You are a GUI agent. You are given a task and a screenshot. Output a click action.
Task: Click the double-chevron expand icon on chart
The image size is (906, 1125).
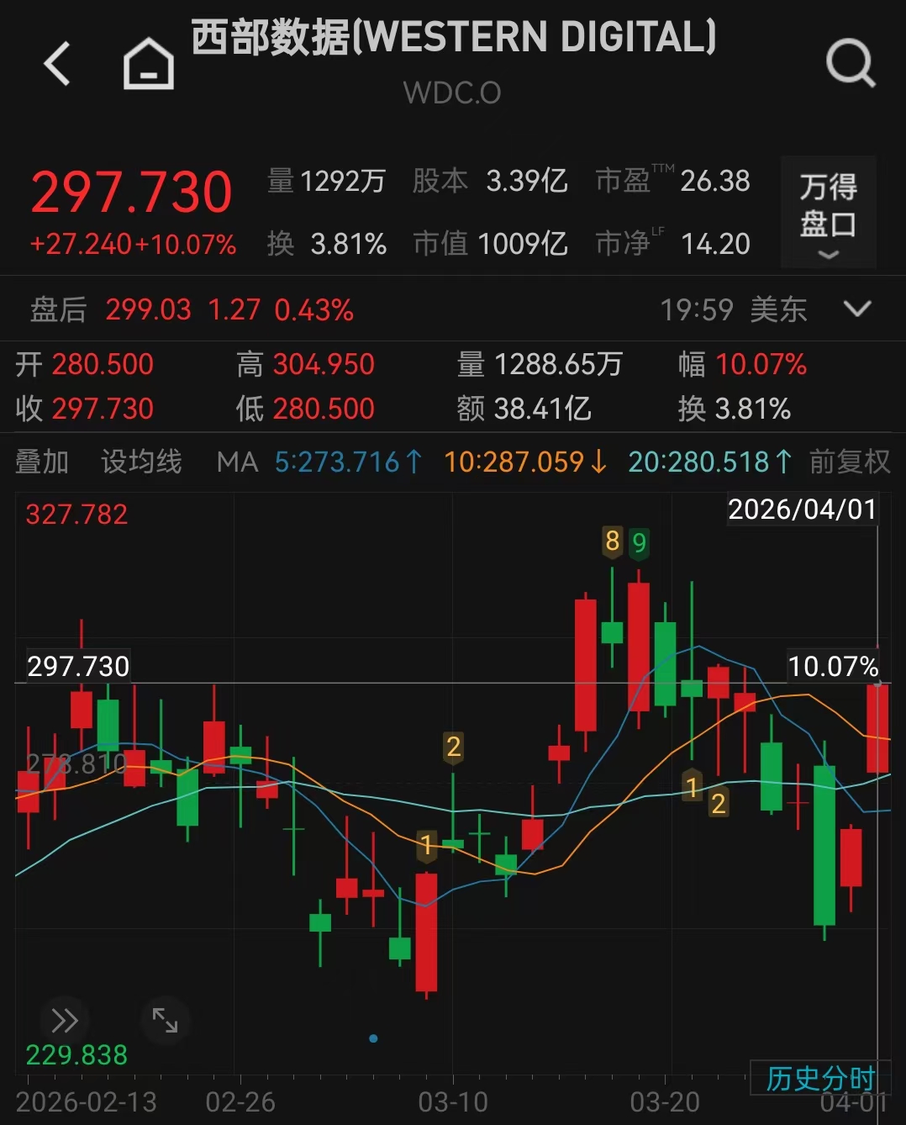click(65, 1021)
